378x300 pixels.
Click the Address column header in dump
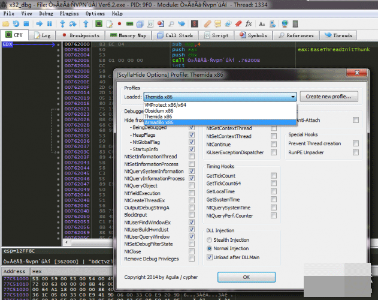coord(14,271)
